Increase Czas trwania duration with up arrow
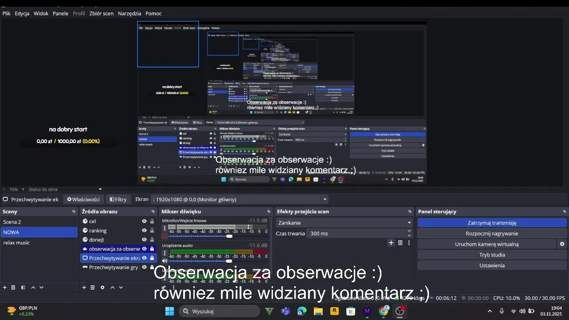This screenshot has width=569, height=320. point(409,231)
